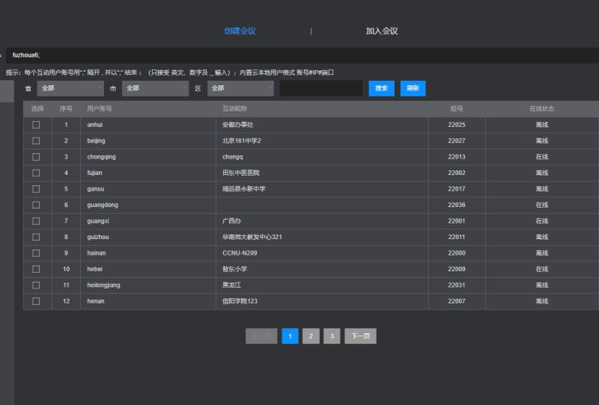This screenshot has width=599, height=405.
Task: Click the 互动昵称 column header
Action: (235, 108)
